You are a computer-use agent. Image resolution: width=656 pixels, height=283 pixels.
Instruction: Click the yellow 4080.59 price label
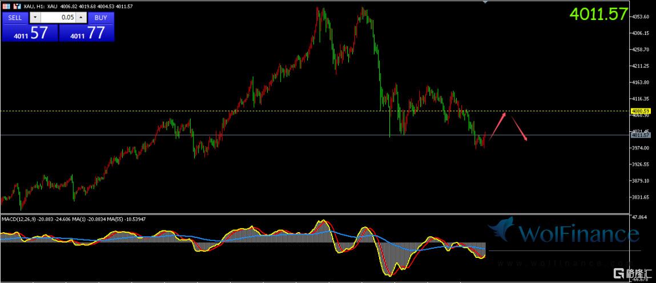tap(640, 111)
